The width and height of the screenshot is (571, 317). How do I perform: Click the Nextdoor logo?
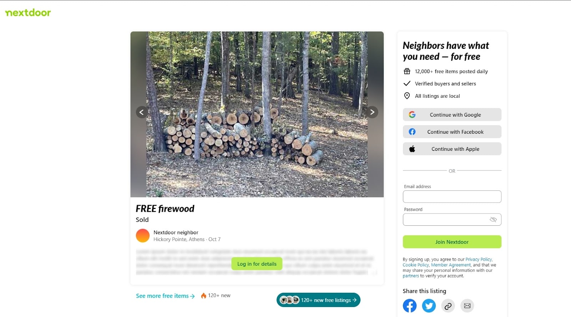(28, 12)
